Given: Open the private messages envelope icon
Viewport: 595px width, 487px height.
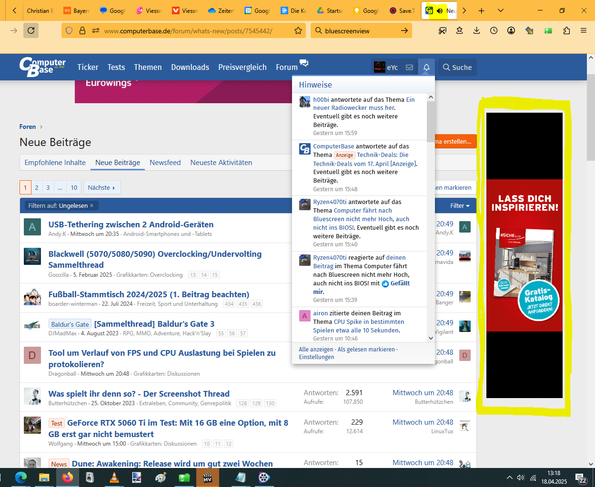Looking at the screenshot, I should point(409,68).
